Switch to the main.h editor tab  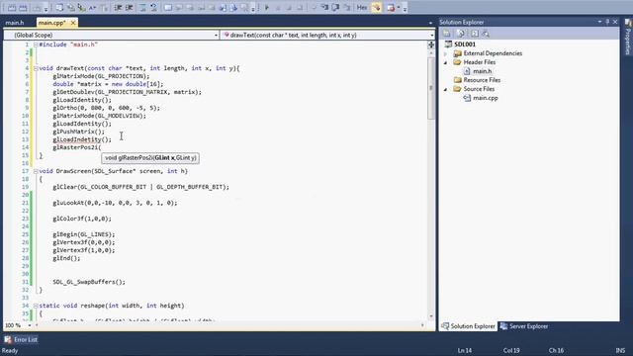coord(15,23)
